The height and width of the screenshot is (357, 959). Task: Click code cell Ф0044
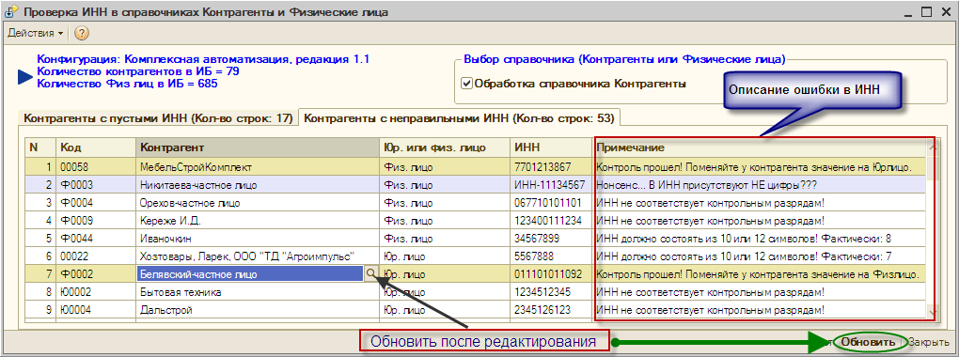click(x=96, y=239)
